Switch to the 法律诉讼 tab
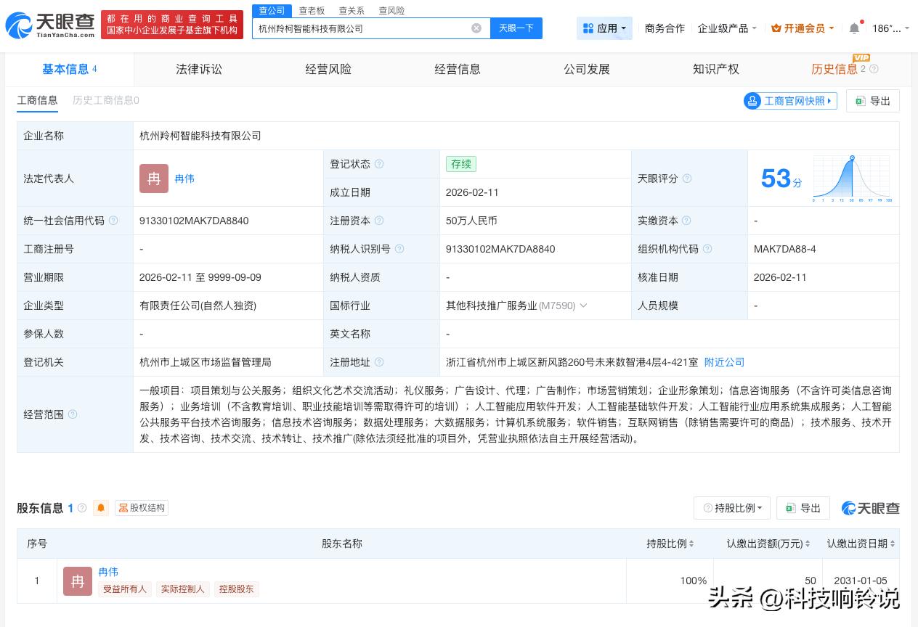This screenshot has width=918, height=627. [199, 69]
